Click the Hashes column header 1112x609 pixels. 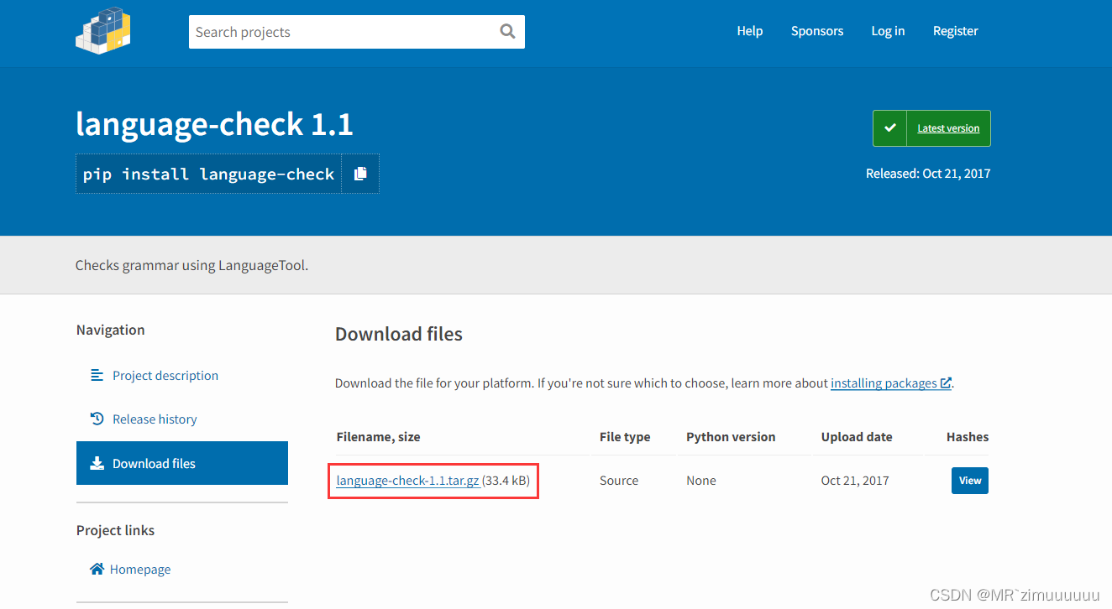point(968,437)
